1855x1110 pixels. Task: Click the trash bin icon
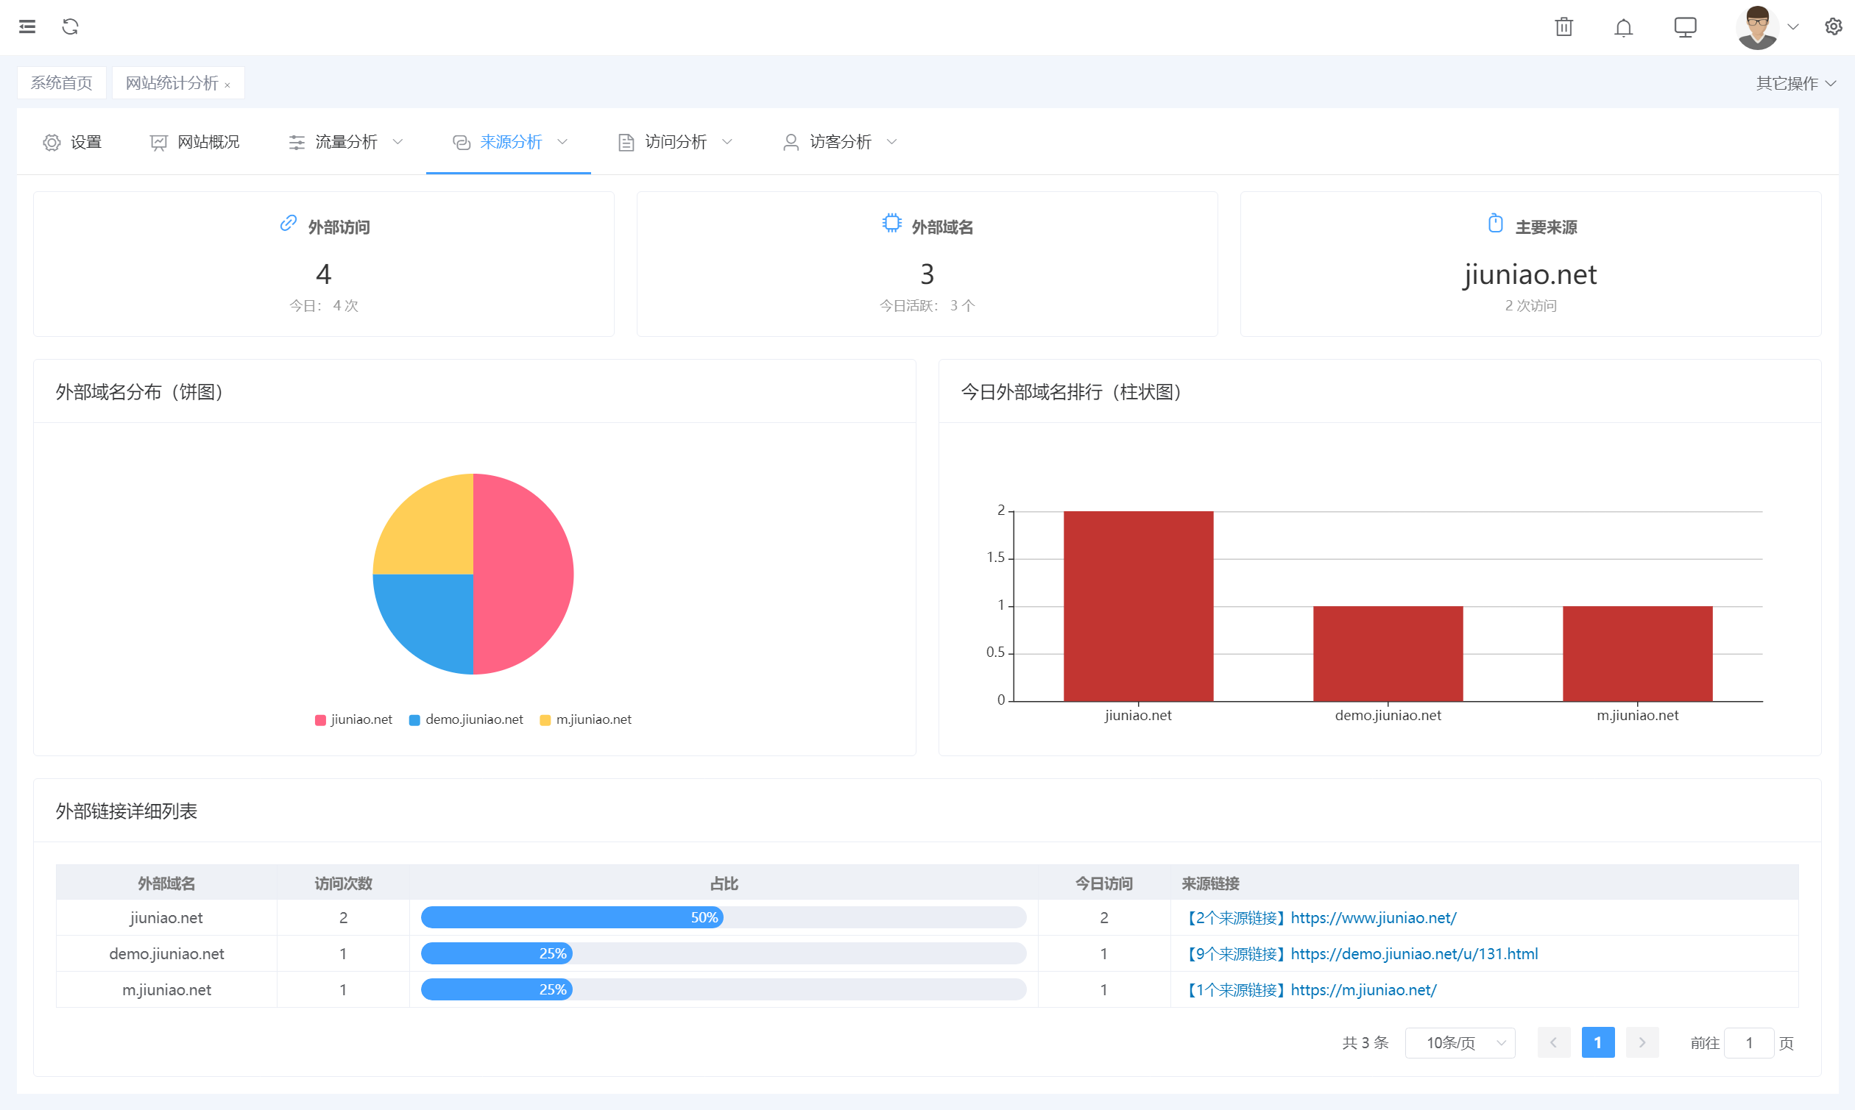point(1563,27)
